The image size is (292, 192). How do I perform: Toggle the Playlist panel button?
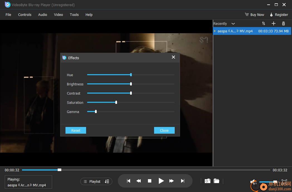[92, 181]
